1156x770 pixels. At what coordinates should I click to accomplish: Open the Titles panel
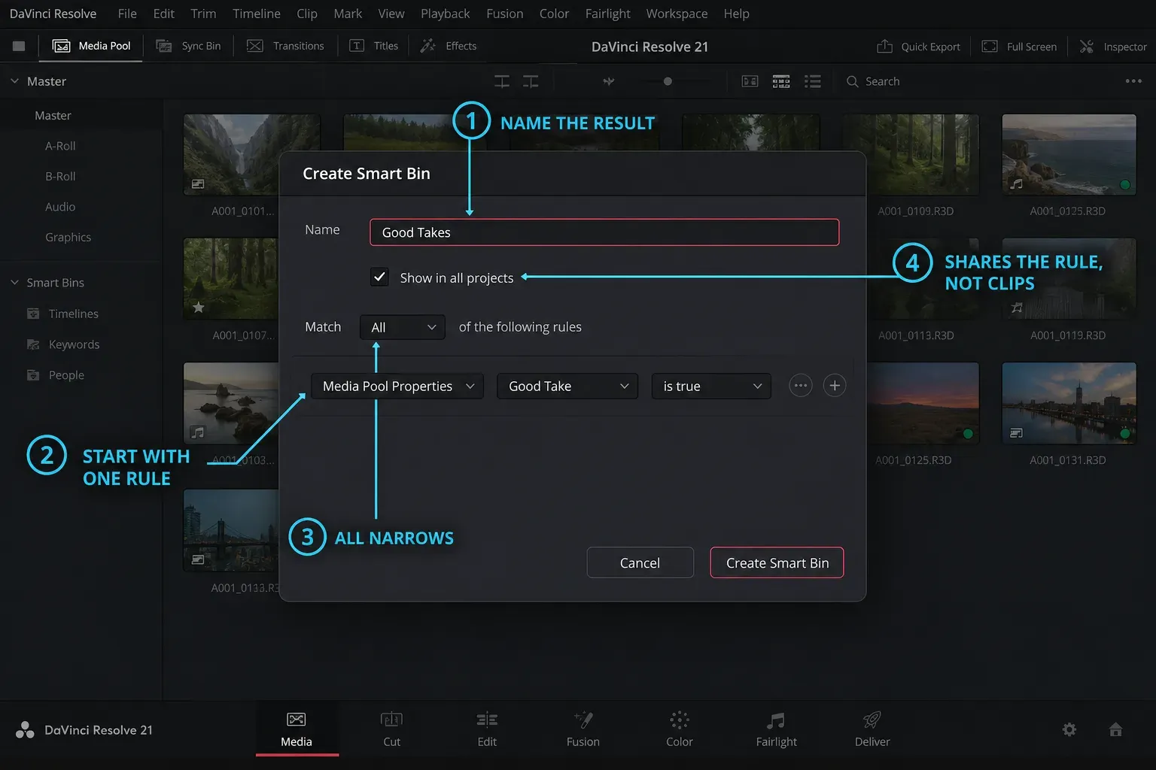[x=374, y=46]
